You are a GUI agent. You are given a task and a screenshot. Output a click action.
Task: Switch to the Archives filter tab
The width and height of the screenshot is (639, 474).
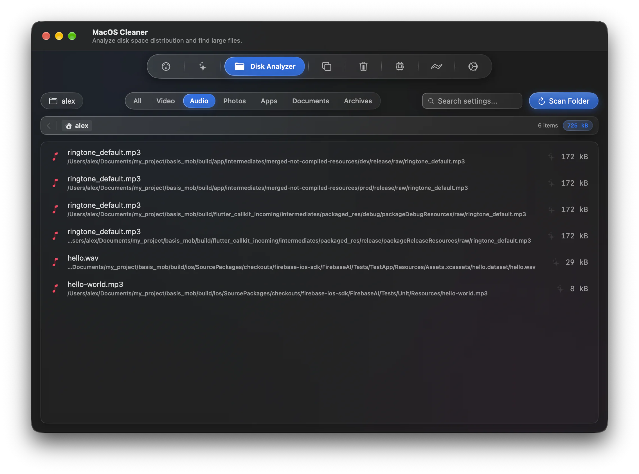click(358, 101)
